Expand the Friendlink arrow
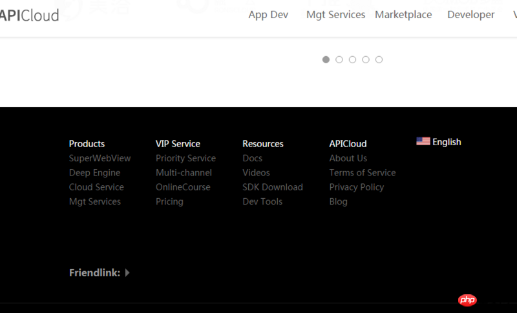The height and width of the screenshot is (313, 517). (127, 273)
